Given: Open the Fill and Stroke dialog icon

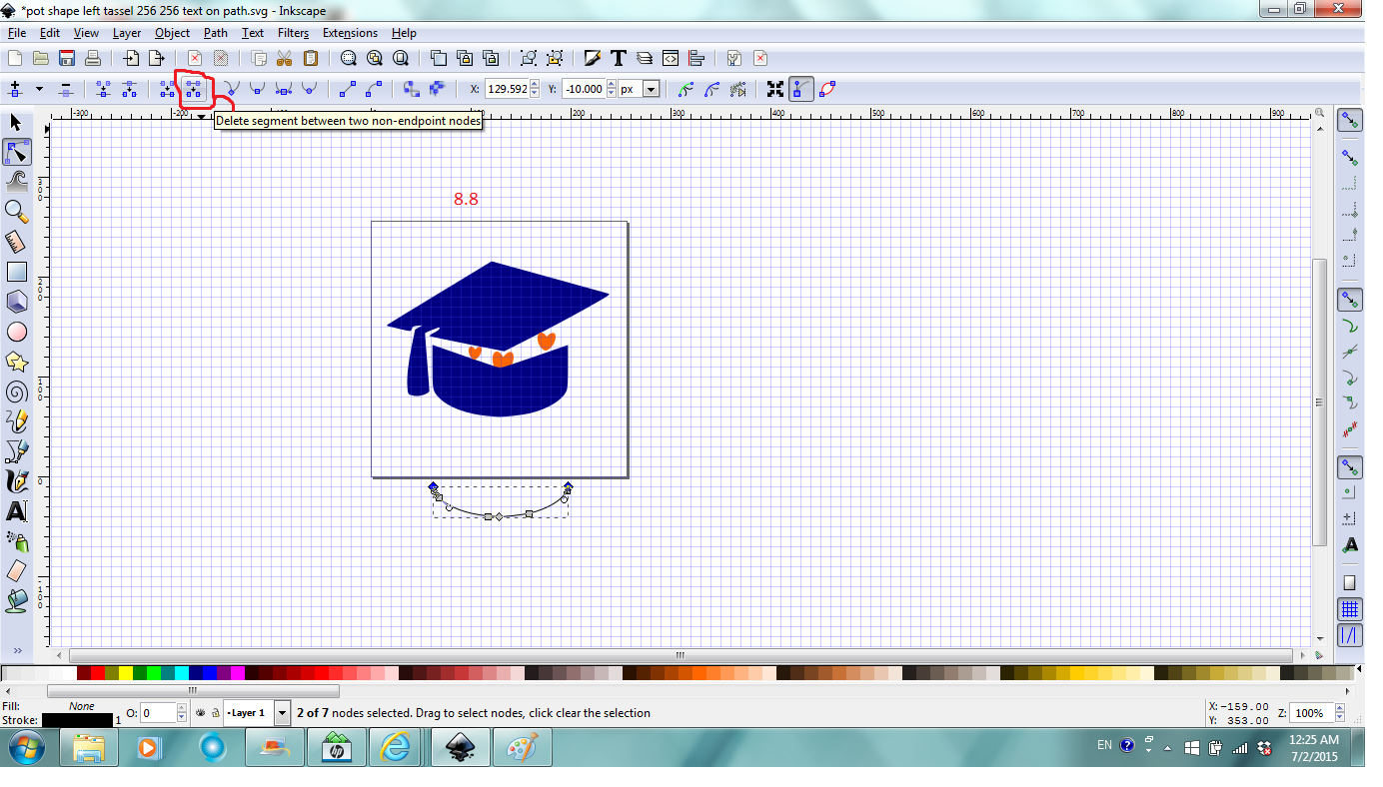Looking at the screenshot, I should [x=593, y=58].
